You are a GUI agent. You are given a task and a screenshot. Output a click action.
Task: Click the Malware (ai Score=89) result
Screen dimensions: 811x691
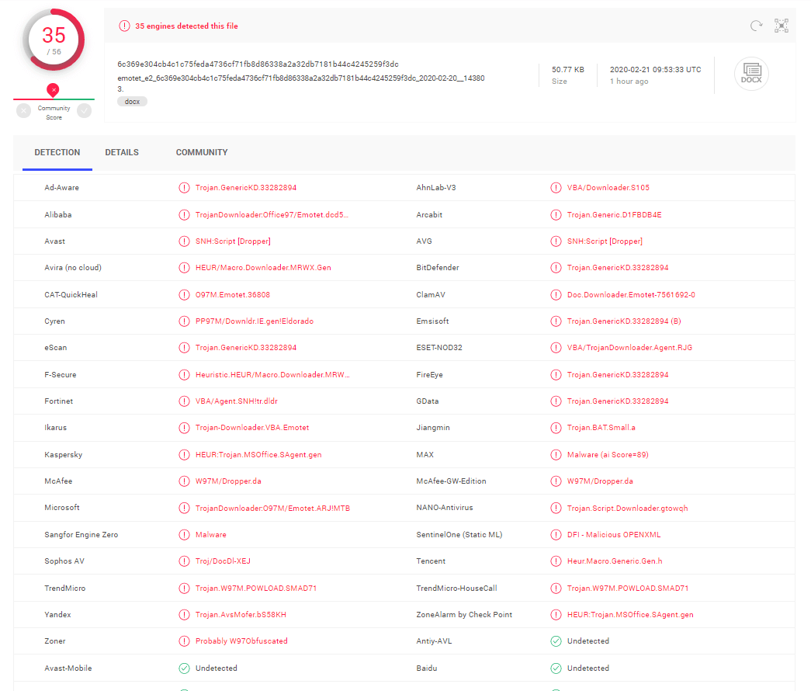pos(608,455)
